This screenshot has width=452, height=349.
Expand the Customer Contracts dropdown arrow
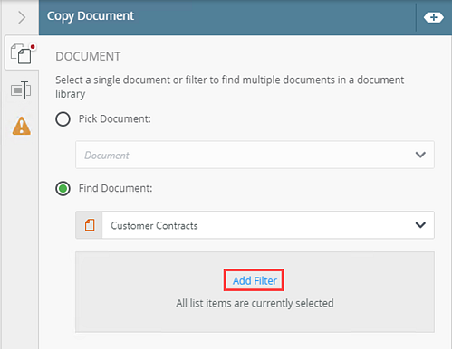420,225
